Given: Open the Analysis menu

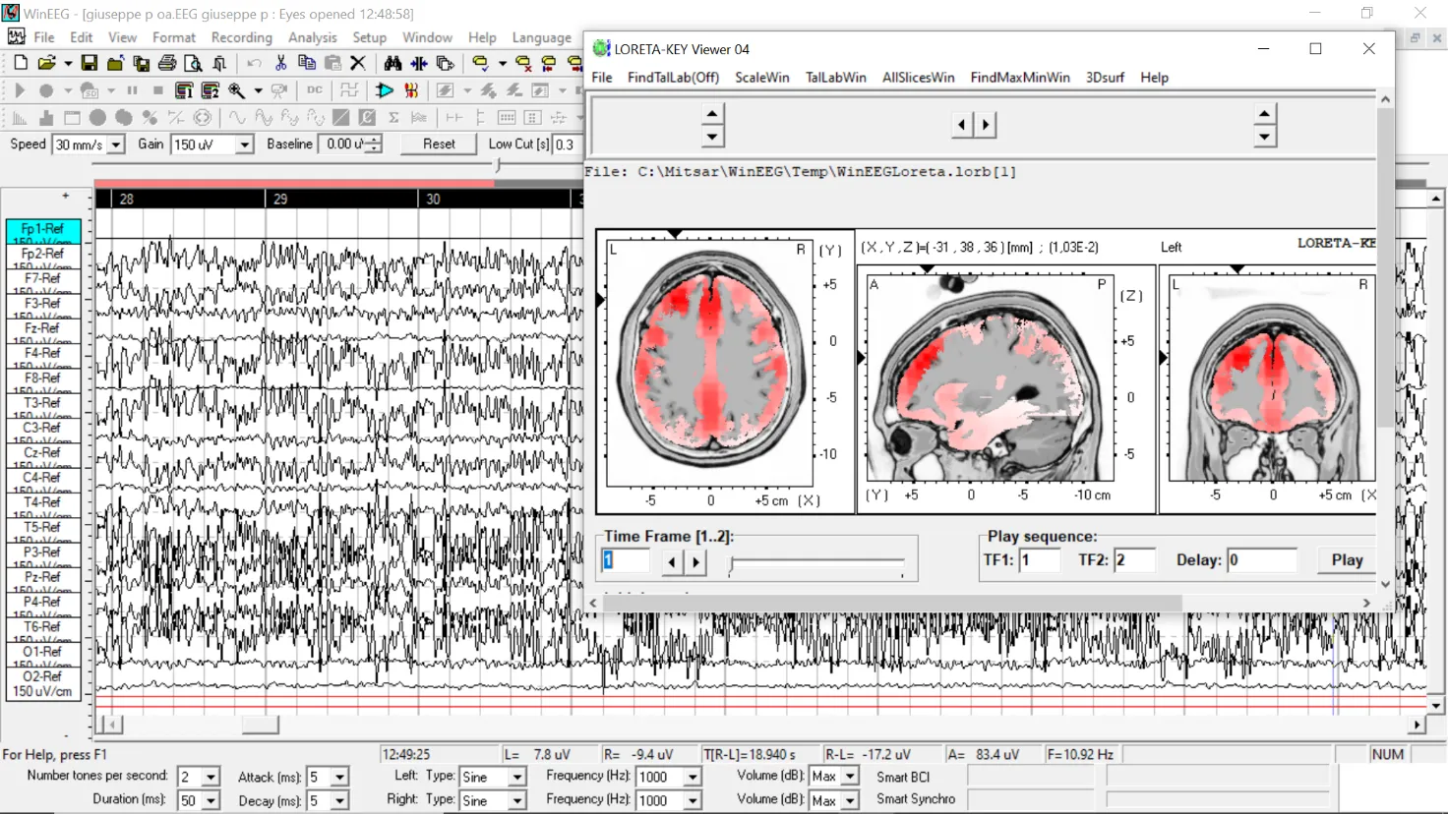Looking at the screenshot, I should tap(313, 37).
